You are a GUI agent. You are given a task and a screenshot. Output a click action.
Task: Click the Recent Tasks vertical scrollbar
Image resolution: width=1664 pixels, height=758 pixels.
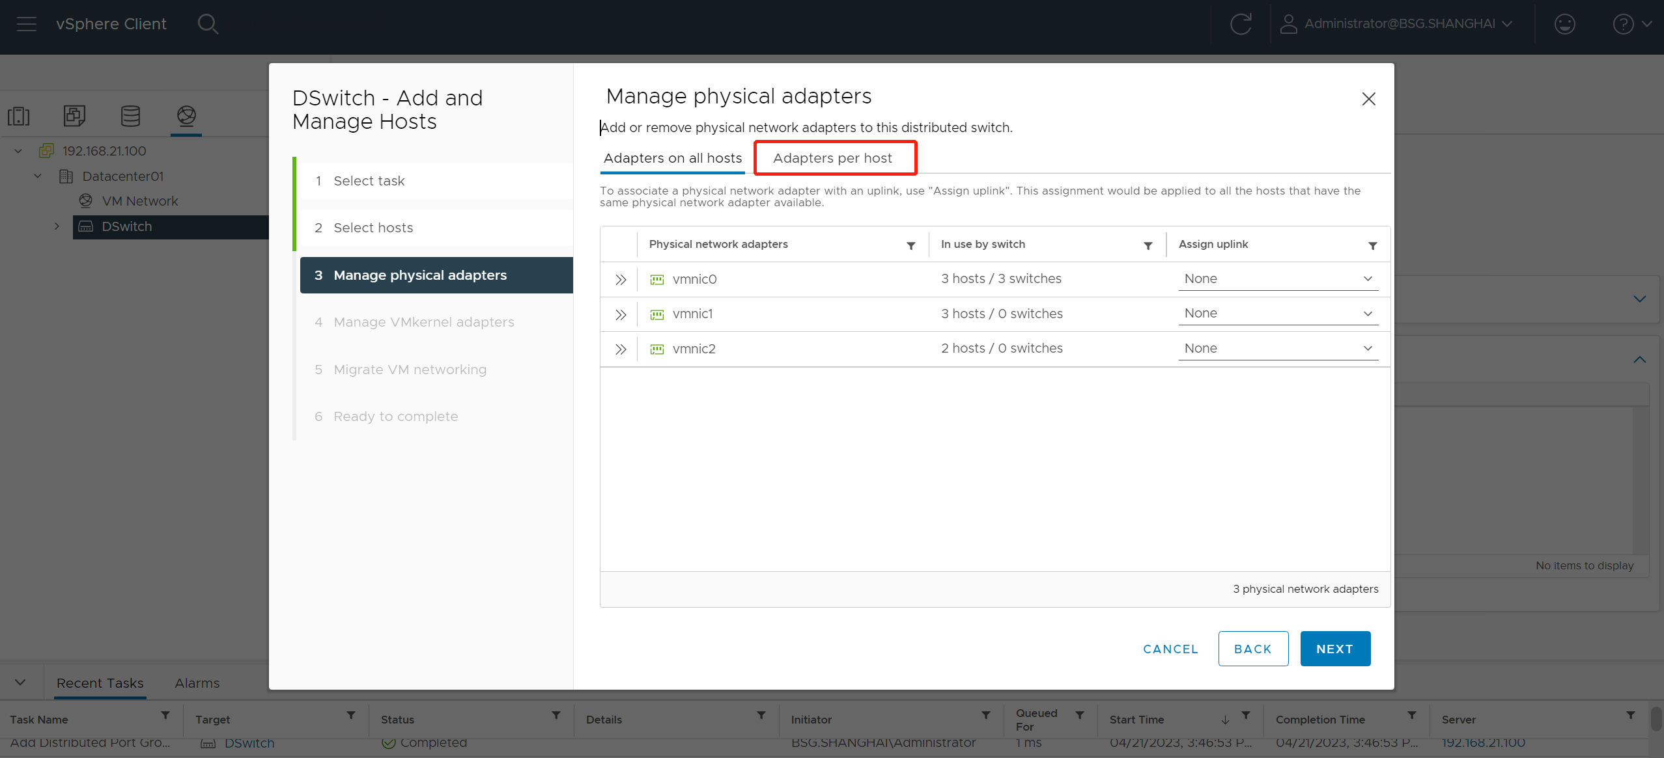tap(1657, 720)
